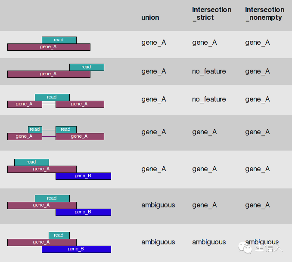Click the right gene_A exon in the third row
Screen dimensions: 292x262
coord(80,104)
